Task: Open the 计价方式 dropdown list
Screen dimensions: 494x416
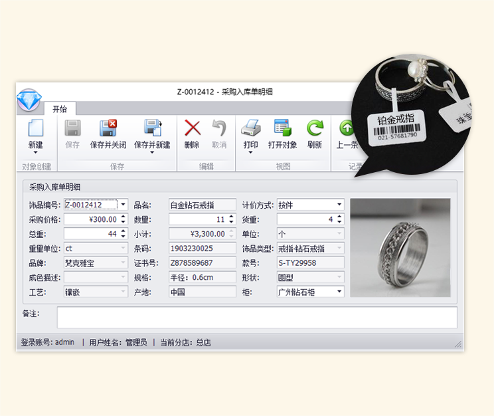Action: click(339, 205)
